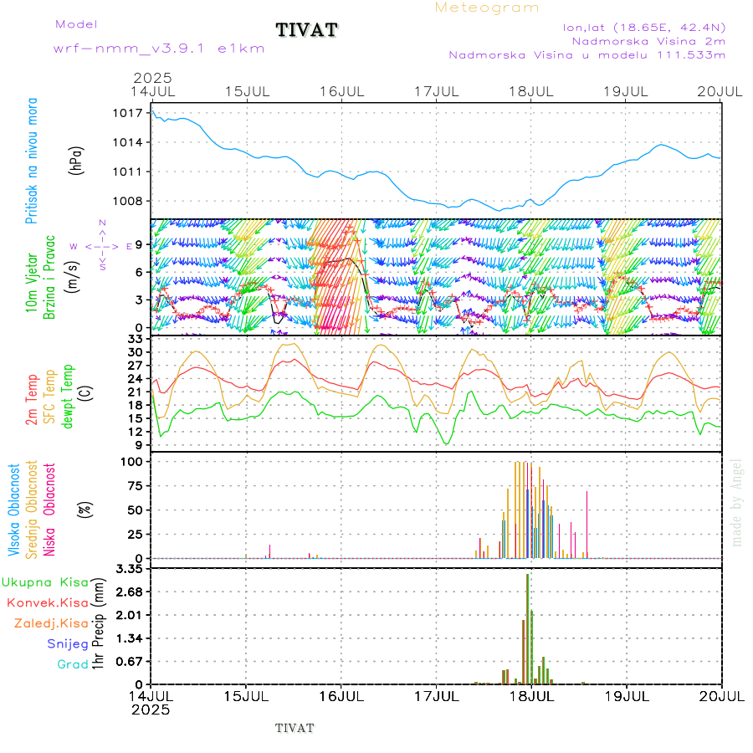Image resolution: width=753 pixels, height=753 pixels.
Task: Select the "1011" pressure axis value
Action: point(128,172)
